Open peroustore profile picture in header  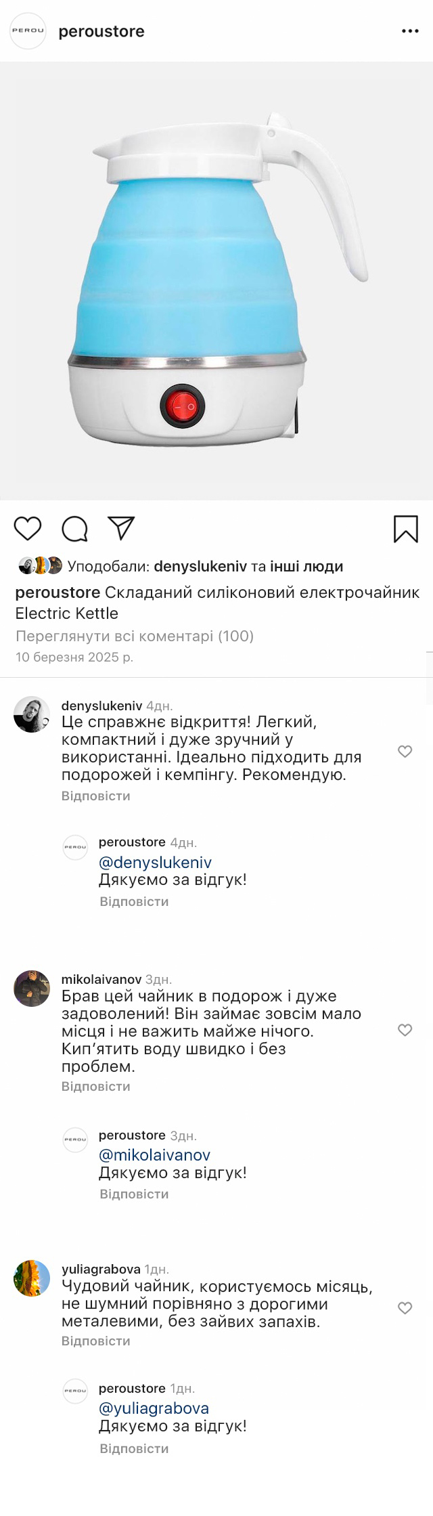[x=28, y=31]
